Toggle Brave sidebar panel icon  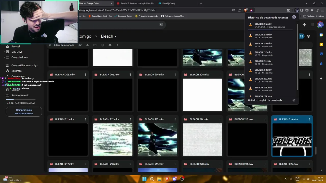click(302, 10)
